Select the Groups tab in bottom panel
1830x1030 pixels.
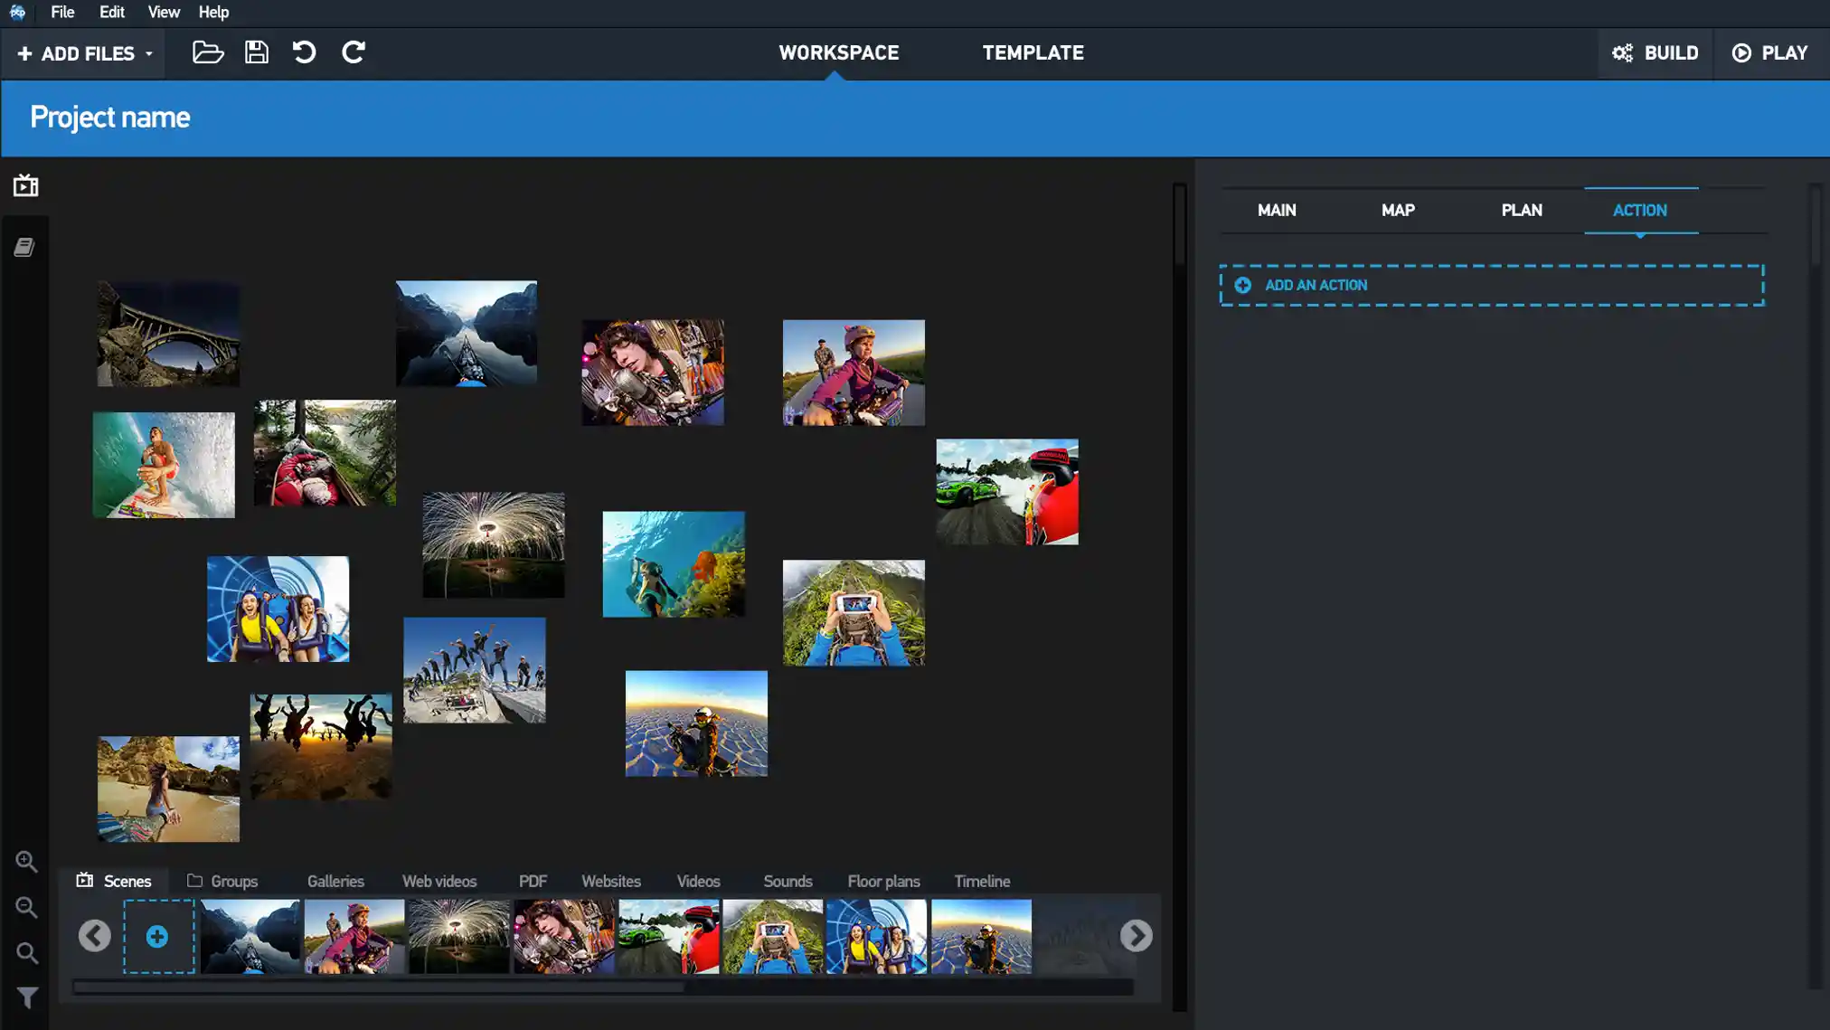click(222, 881)
